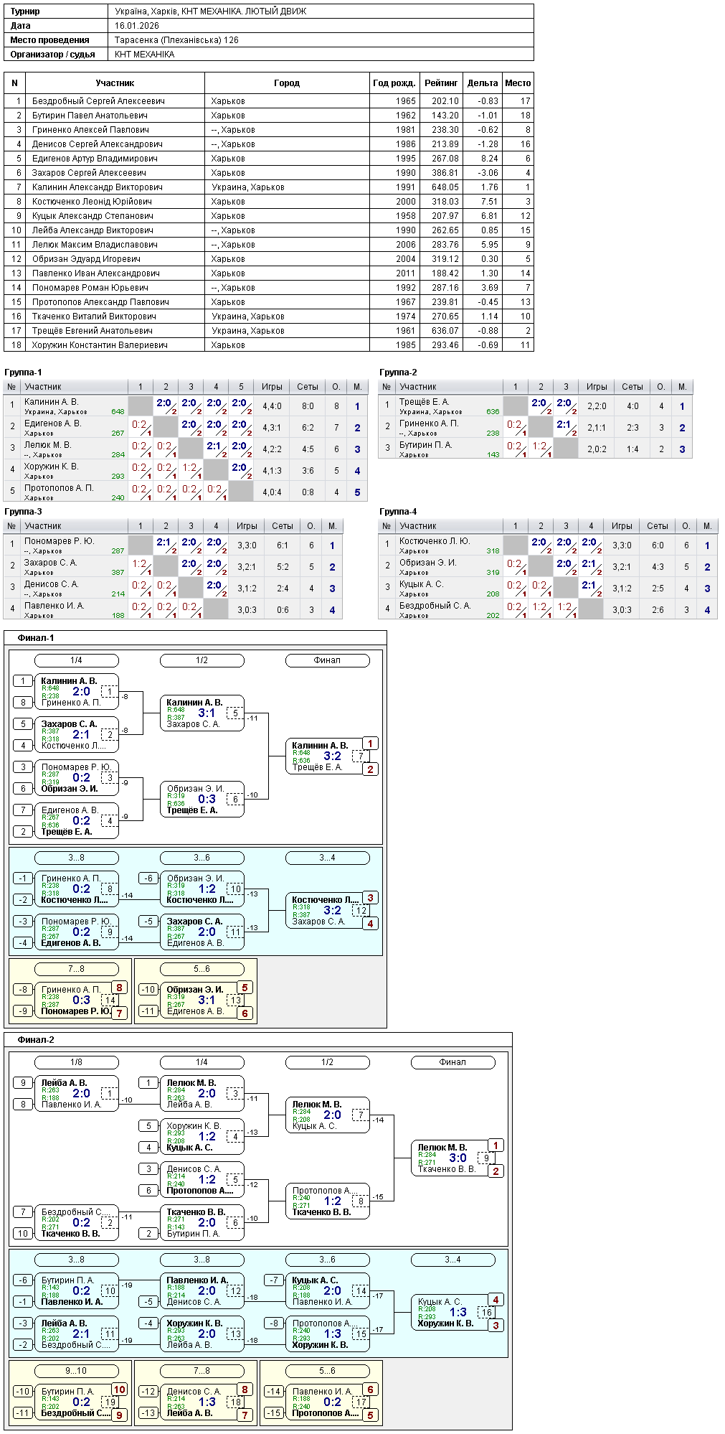The width and height of the screenshot is (725, 1434).
Task: Click the Финал round label in Финал-2
Action: tap(452, 1062)
